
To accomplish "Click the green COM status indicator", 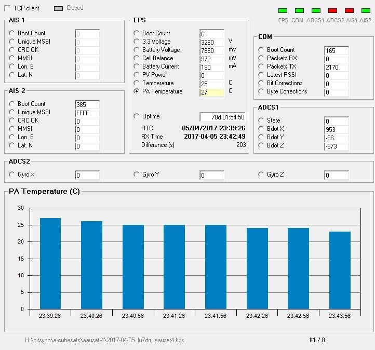I will 299,10.
